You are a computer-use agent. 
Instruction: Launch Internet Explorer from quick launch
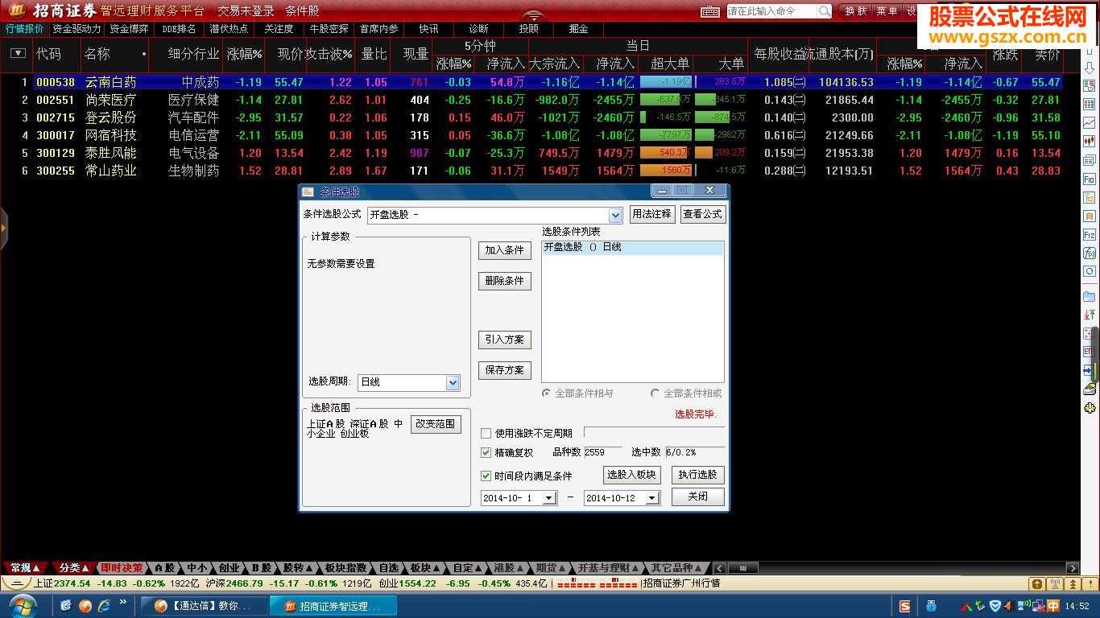click(x=104, y=605)
